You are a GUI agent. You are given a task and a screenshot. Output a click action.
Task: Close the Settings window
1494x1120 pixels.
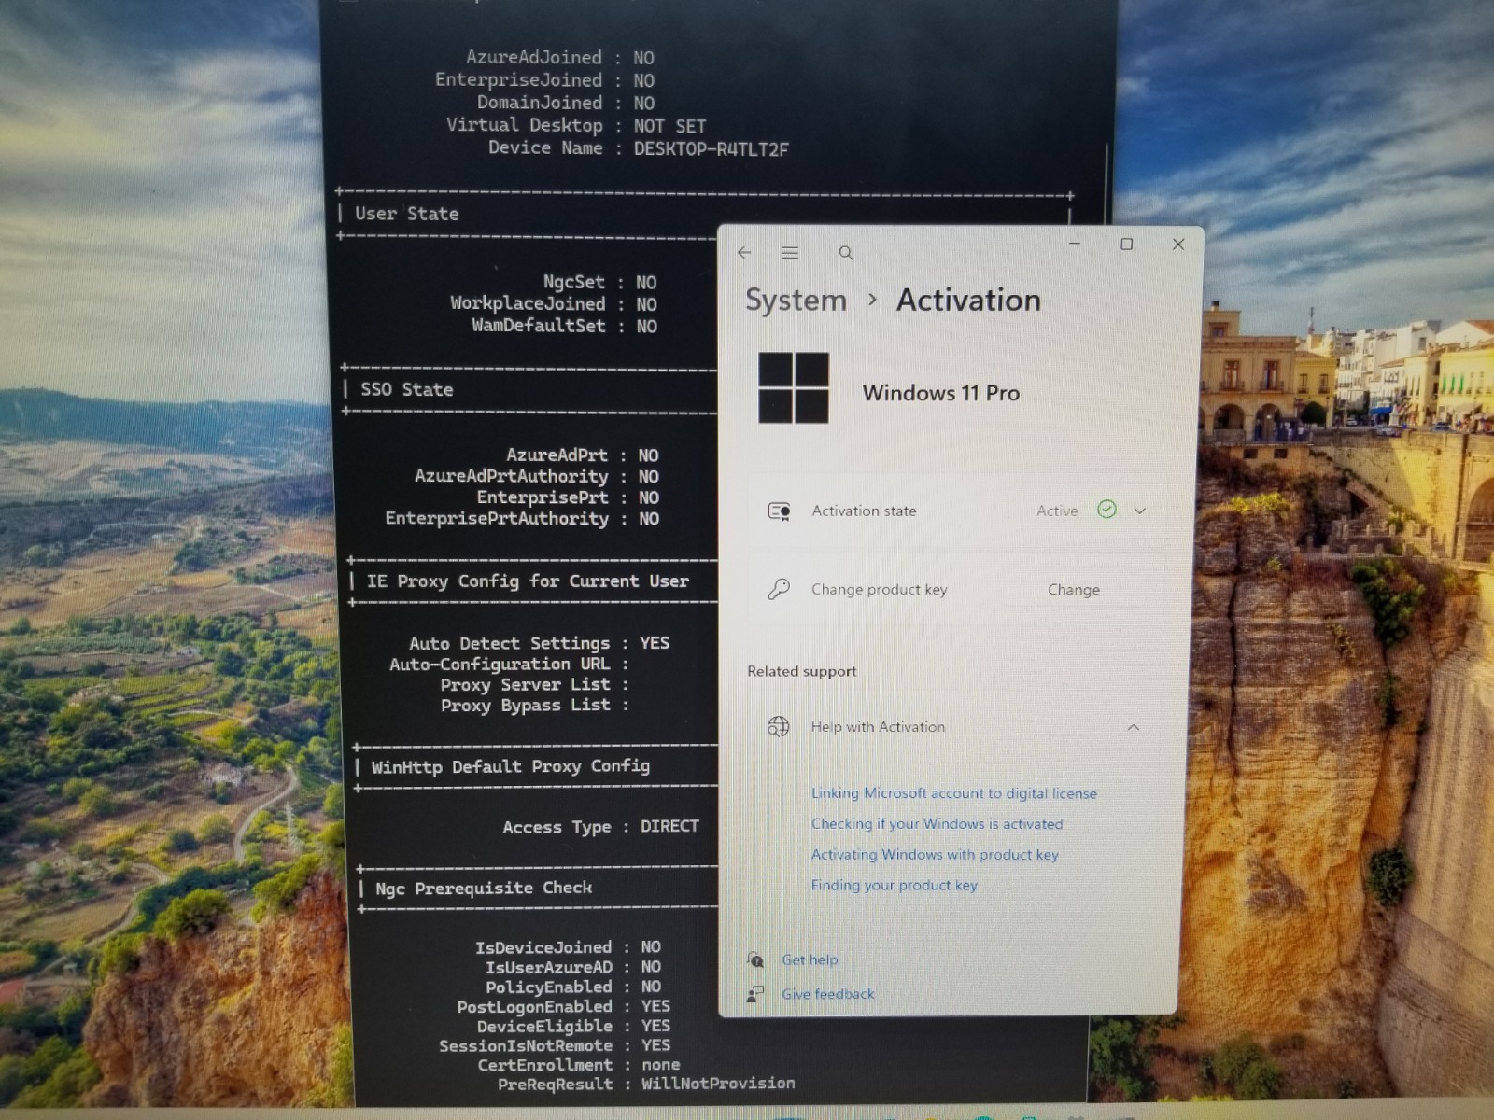(x=1178, y=244)
